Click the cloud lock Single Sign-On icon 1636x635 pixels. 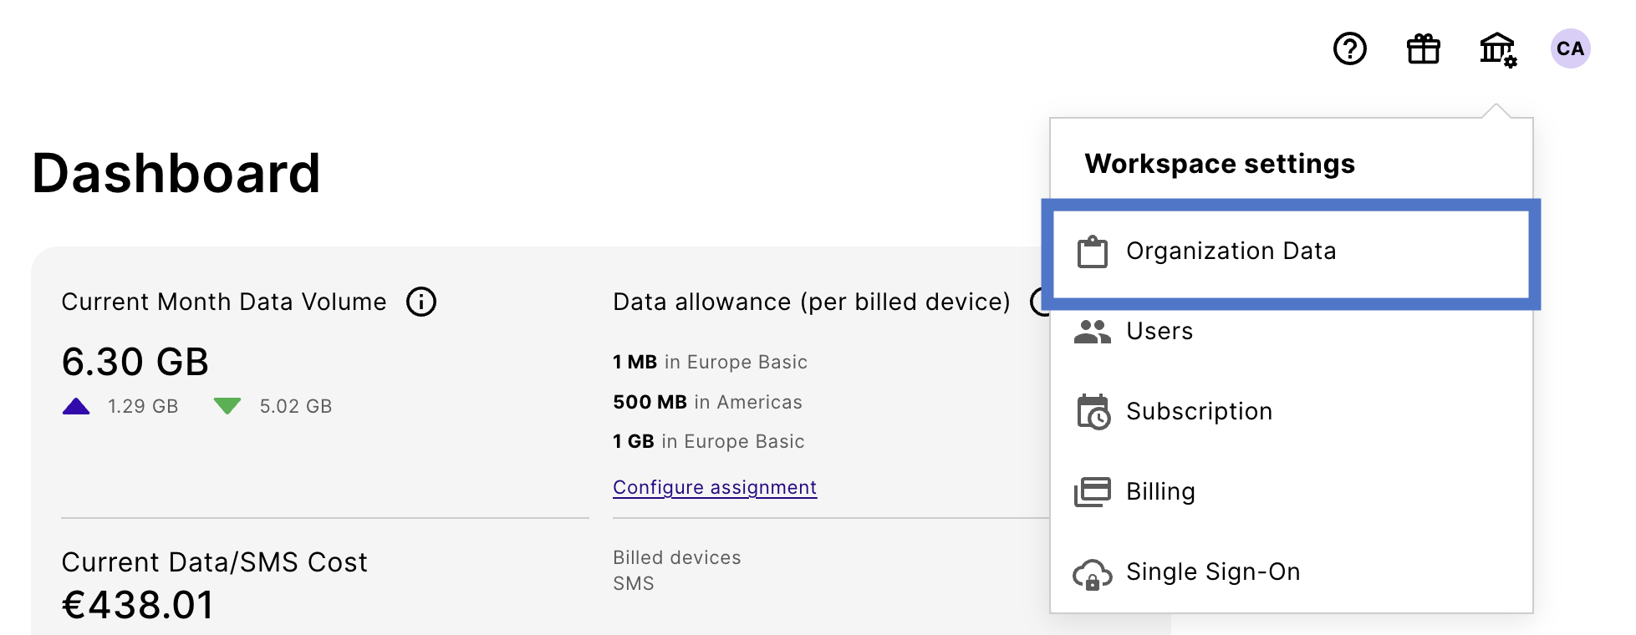click(1092, 574)
